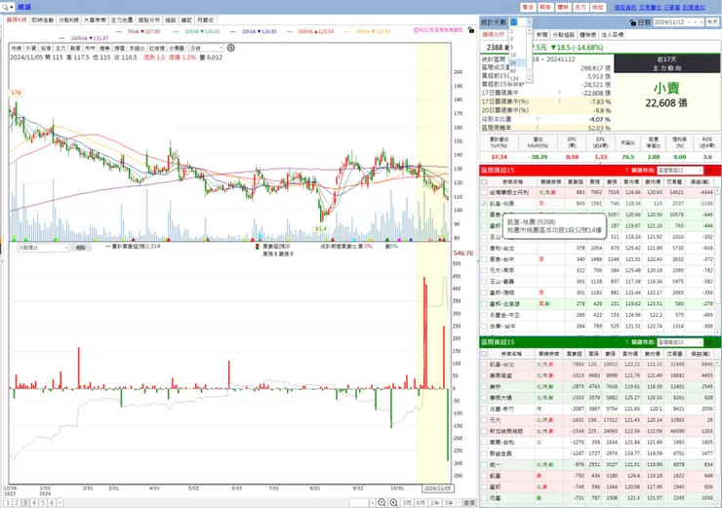
Task: Switch to the 分點K線 tab
Action: pyautogui.click(x=69, y=20)
